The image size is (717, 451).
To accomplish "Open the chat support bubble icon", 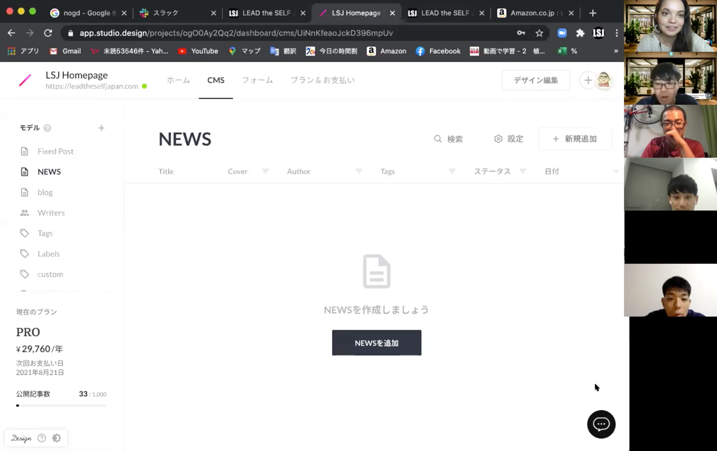I will click(601, 424).
